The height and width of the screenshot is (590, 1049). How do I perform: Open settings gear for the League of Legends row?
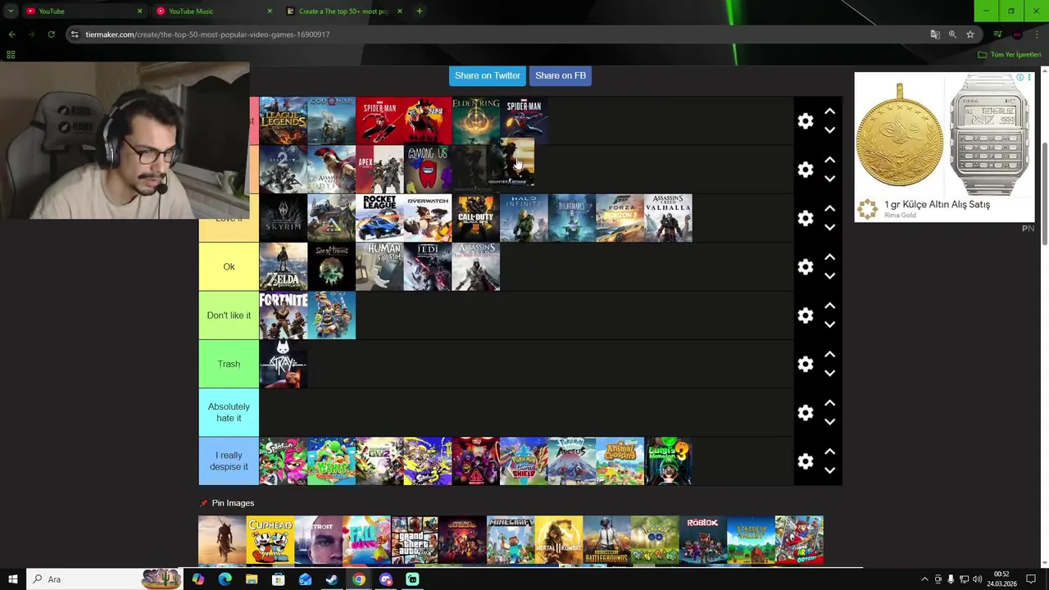tap(806, 121)
